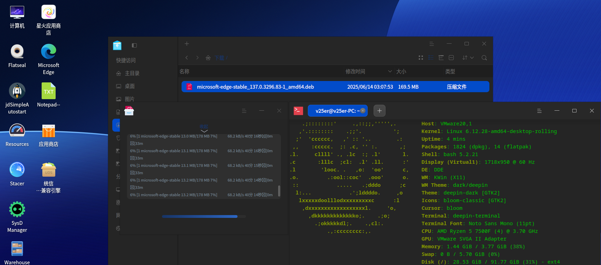
Task: Select 桌面 in the file manager sidebar
Action: coord(130,86)
